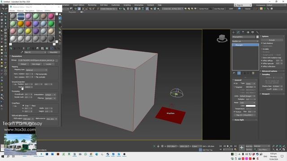Toggle the Affect diffuse checkbox
This screenshot has width=287, height=161.
coord(262,61)
